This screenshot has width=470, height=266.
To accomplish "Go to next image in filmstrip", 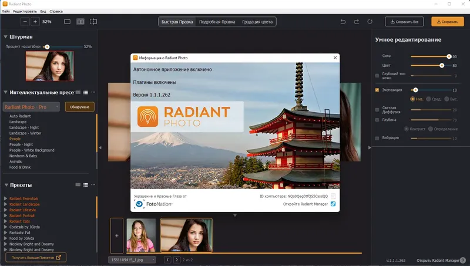I will (x=177, y=260).
